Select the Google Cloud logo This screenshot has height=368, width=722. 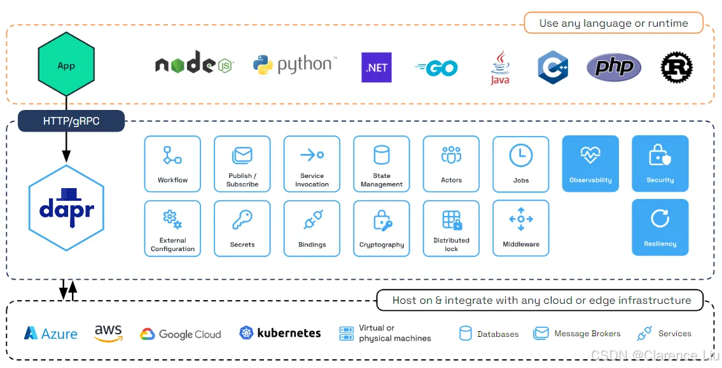[x=181, y=334]
